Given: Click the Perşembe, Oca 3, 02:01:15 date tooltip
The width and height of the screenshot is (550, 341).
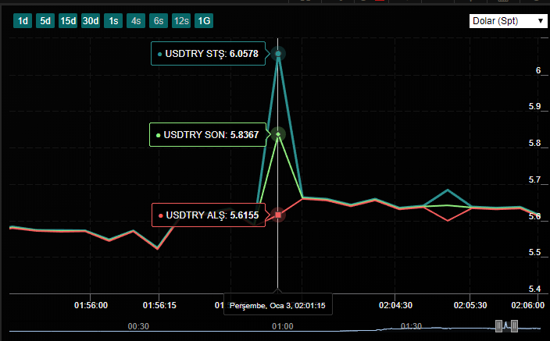Looking at the screenshot, I should pos(278,304).
